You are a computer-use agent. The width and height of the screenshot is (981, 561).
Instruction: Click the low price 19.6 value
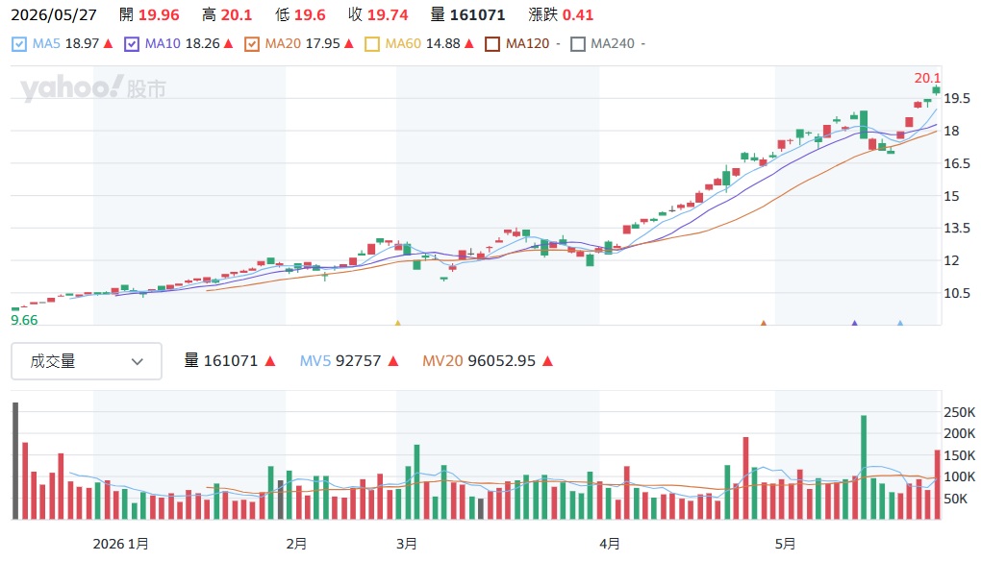(310, 15)
